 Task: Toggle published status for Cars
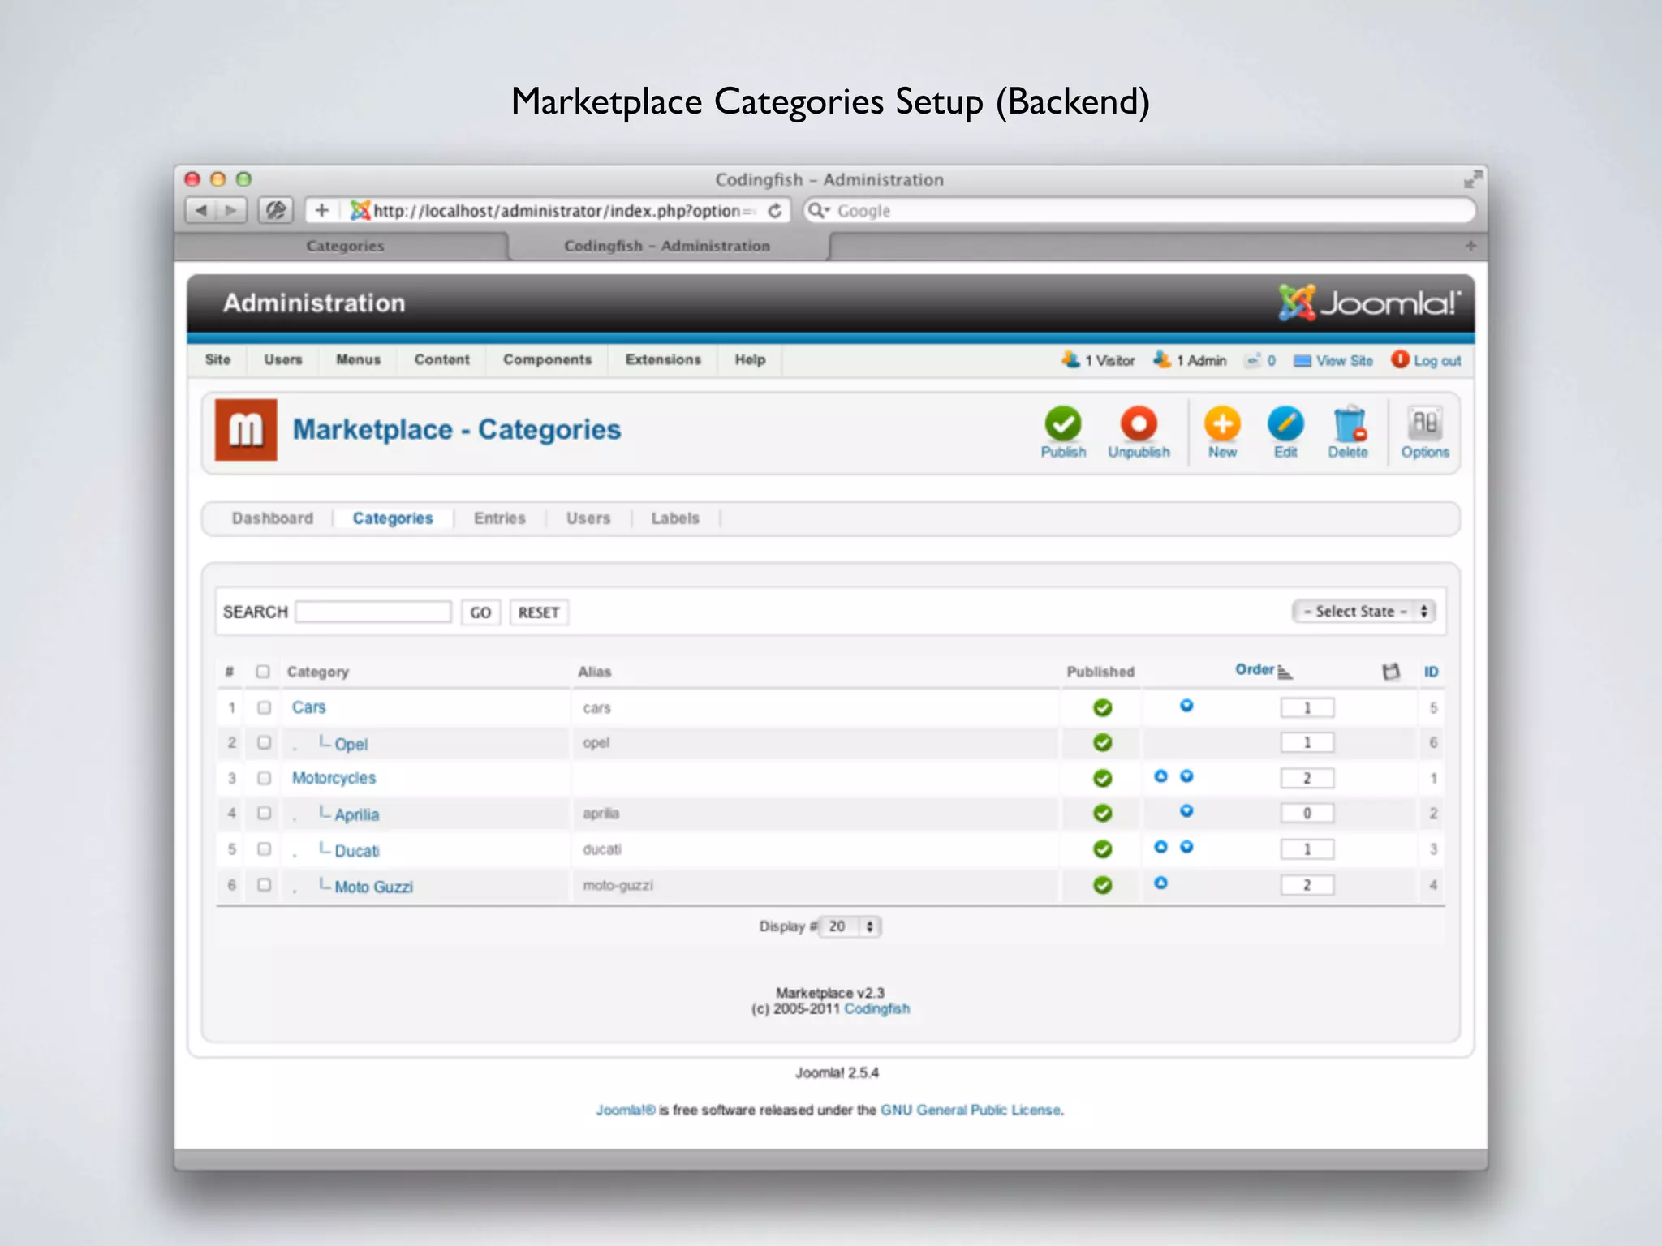pos(1102,707)
